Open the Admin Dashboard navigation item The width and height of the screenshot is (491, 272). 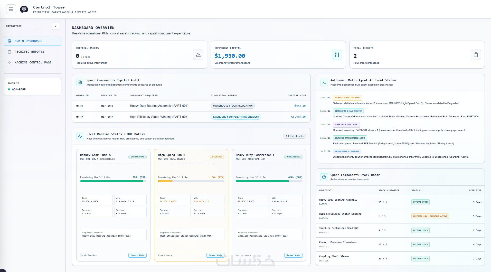click(33, 41)
